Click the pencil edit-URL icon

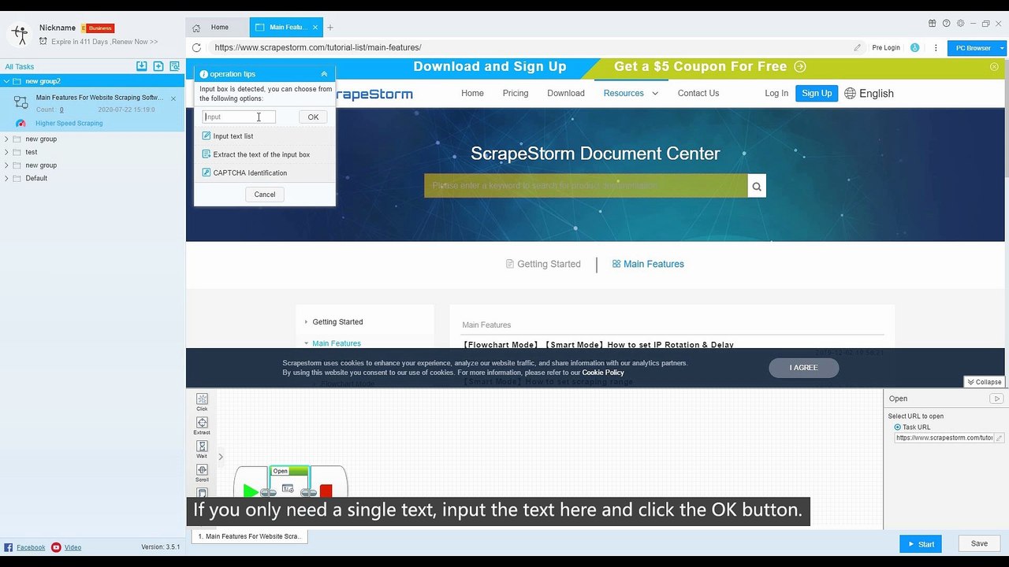[858, 48]
